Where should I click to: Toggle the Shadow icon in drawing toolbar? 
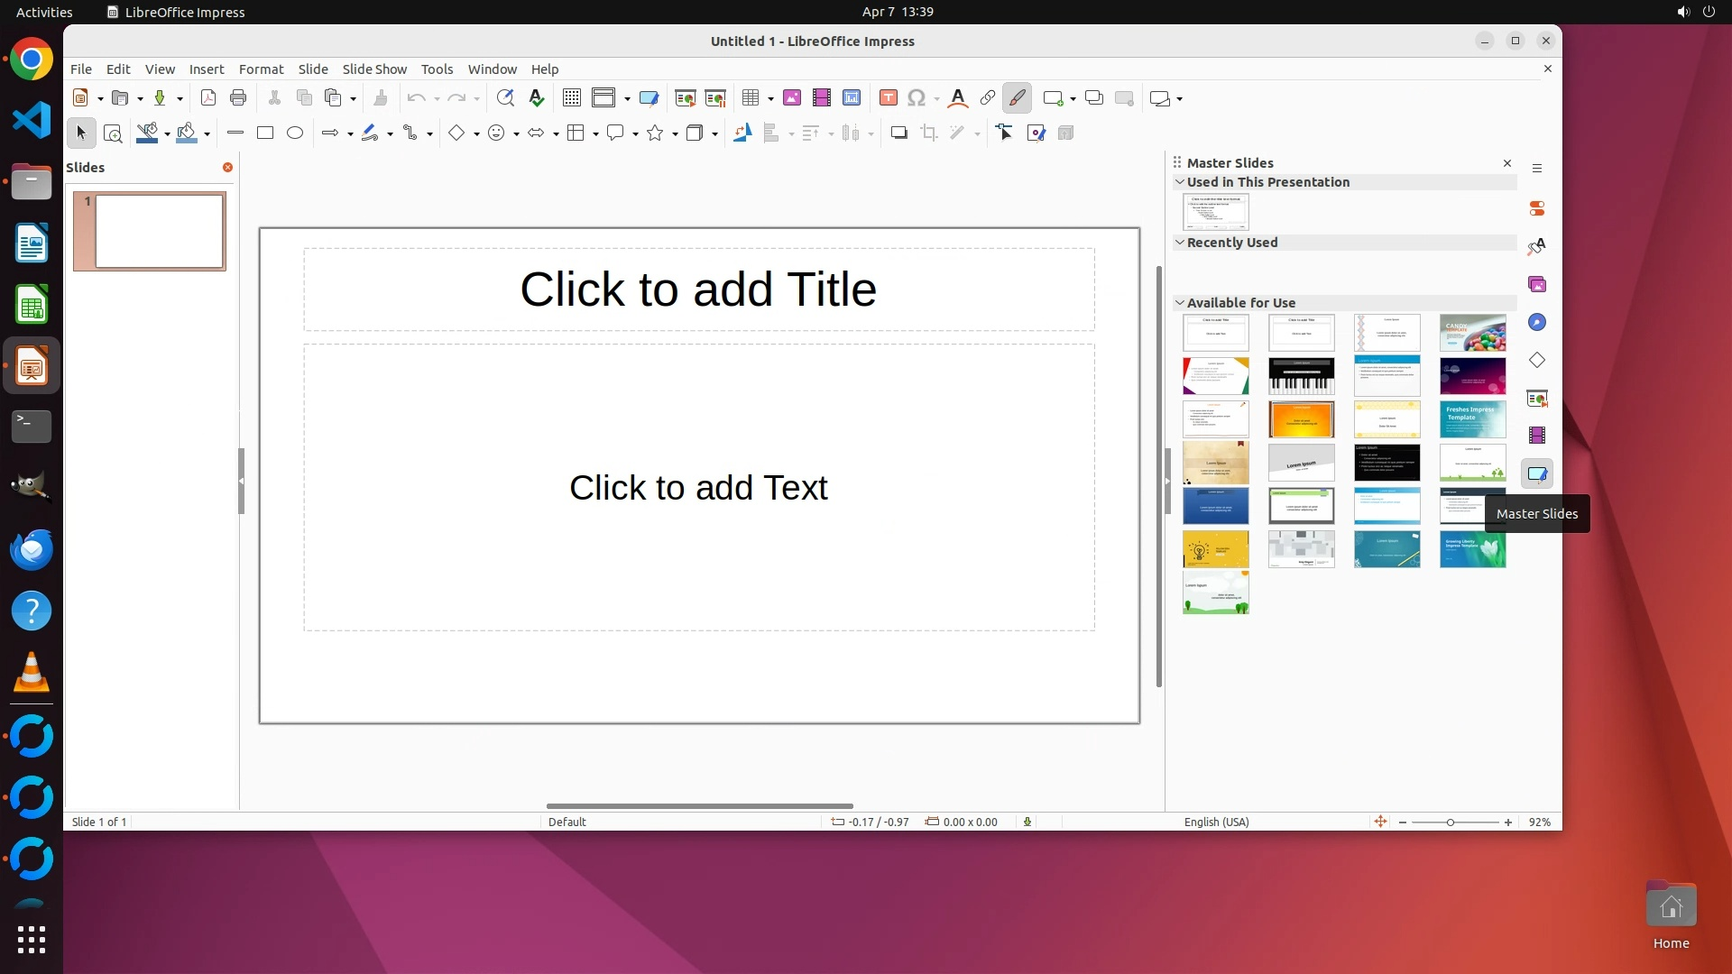(x=898, y=133)
